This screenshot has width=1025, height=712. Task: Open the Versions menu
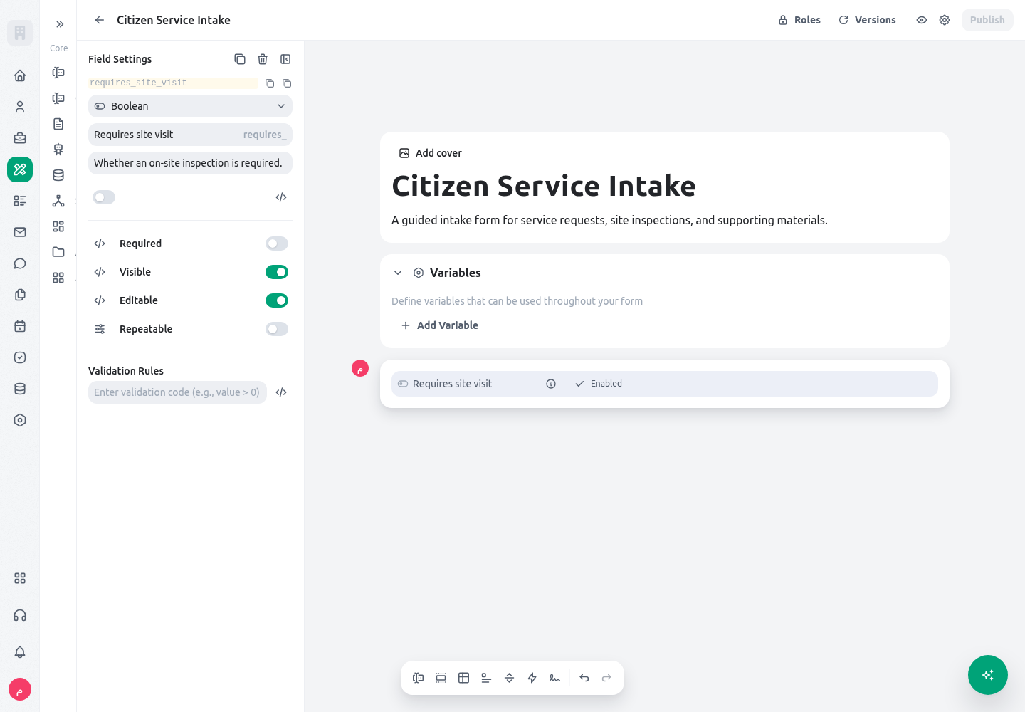pos(867,20)
